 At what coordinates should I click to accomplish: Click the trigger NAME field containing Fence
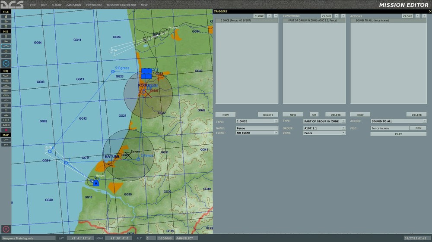[257, 128]
